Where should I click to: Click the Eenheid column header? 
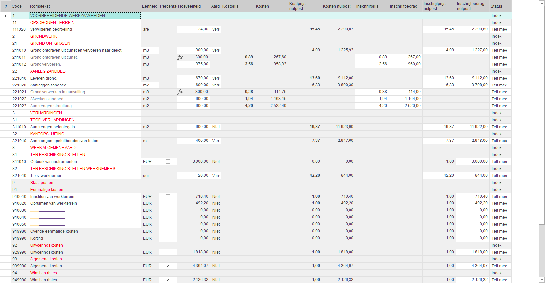coord(150,6)
